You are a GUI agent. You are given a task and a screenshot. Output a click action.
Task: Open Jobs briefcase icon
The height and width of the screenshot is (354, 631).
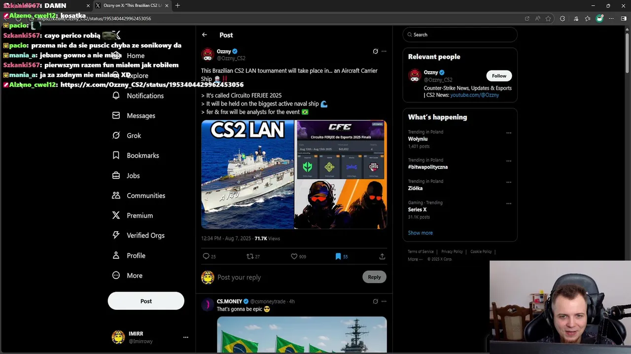tap(116, 176)
